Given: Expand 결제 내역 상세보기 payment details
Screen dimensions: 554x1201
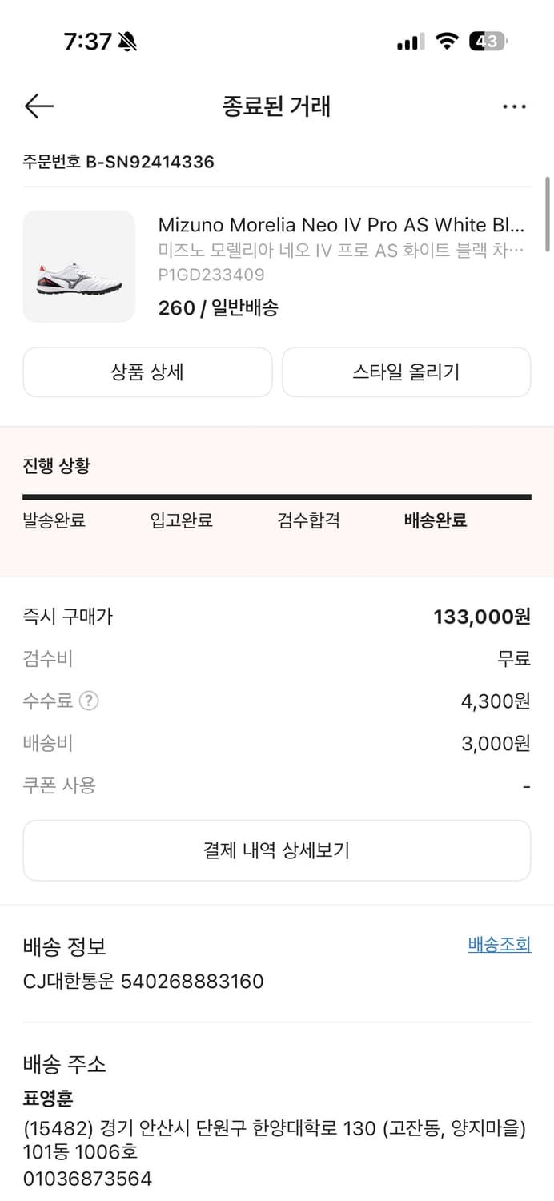Looking at the screenshot, I should [x=276, y=850].
